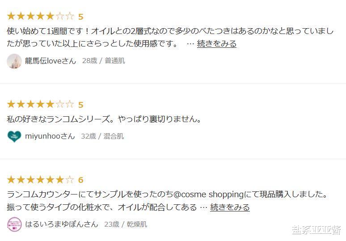Visit the miyunhooさん reviewer profile link
This screenshot has height=241, width=346.
point(50,136)
